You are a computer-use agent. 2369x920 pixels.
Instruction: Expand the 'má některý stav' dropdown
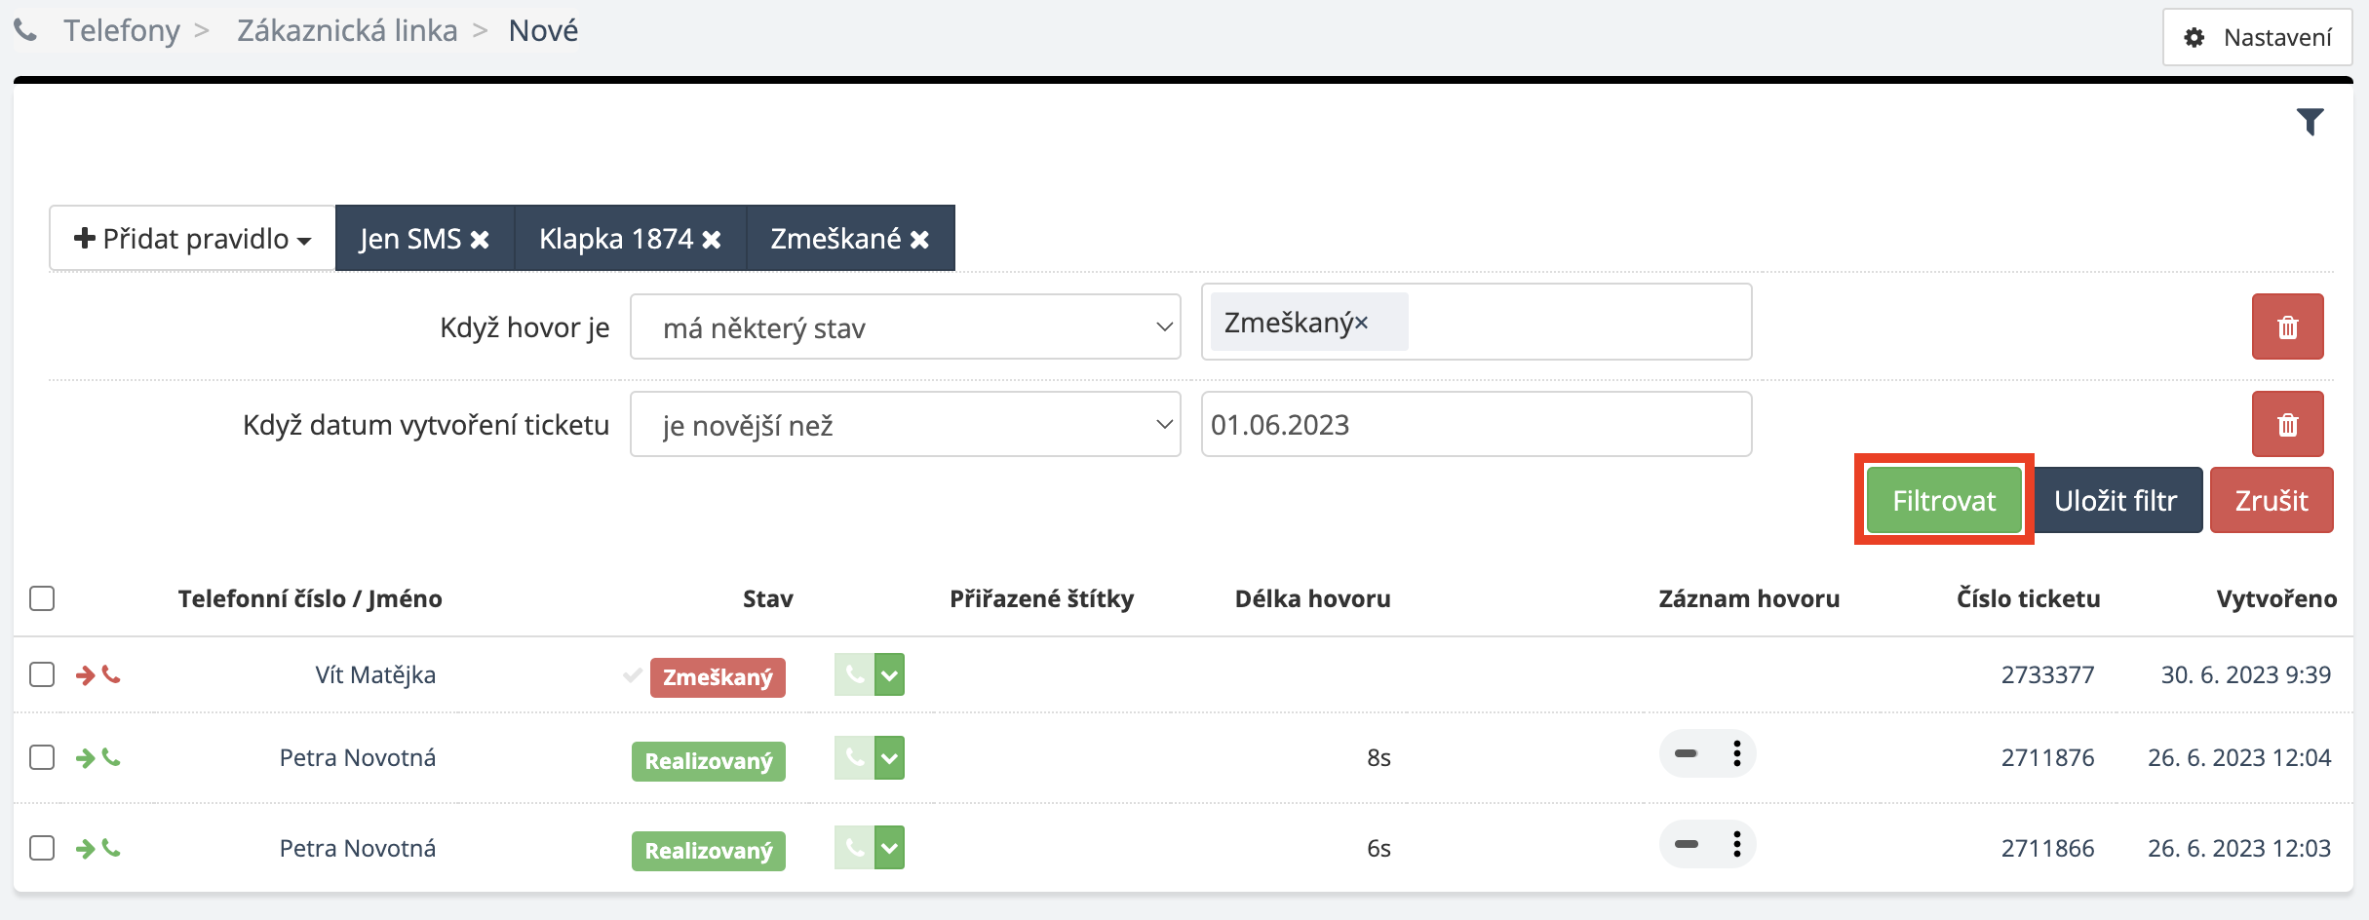tap(905, 327)
